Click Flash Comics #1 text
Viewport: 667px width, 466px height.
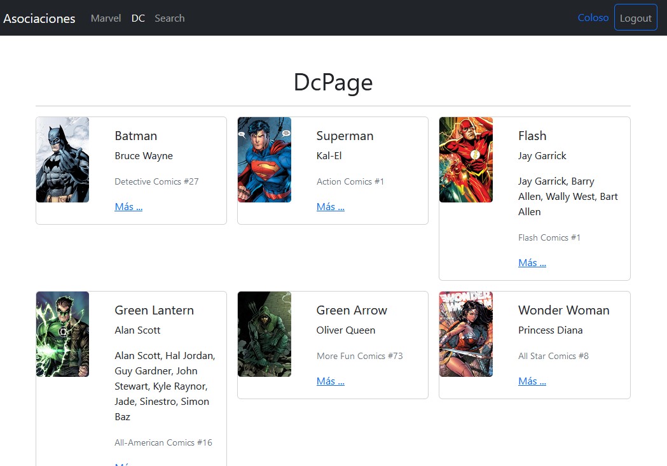pos(549,237)
